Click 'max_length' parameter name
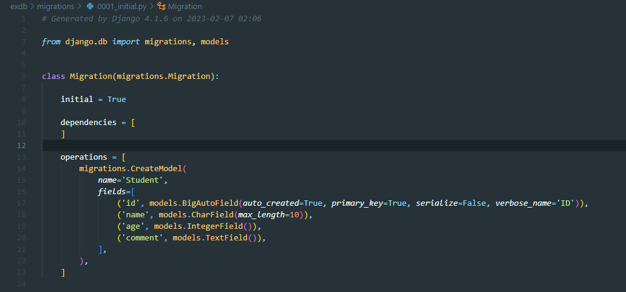Screen dimensions: 626x292 [x=262, y=215]
